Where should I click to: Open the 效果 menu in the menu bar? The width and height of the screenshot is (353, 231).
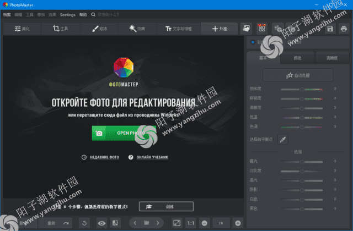tap(52, 15)
